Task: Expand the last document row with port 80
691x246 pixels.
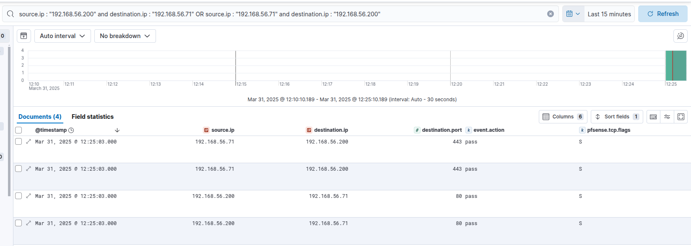Action: (x=29, y=223)
